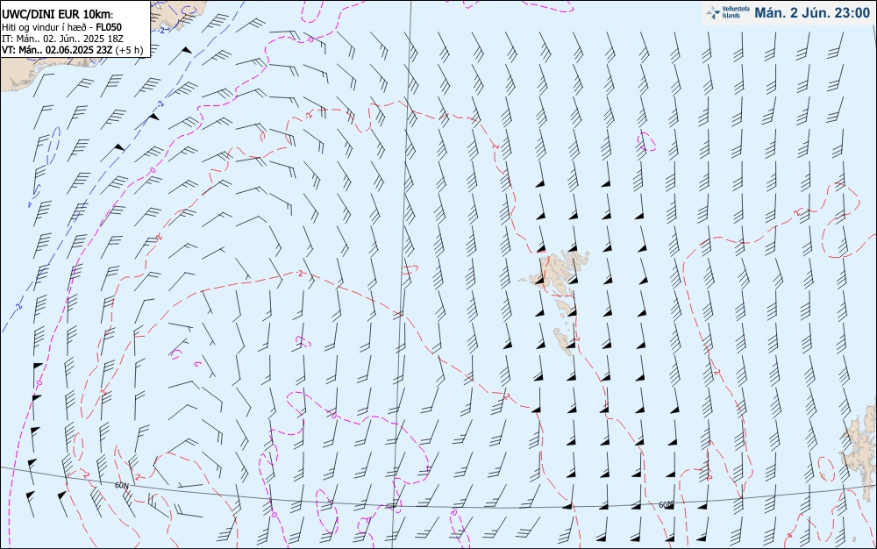Click the 60N latitude label east of the meridian line
The height and width of the screenshot is (549, 877).
(x=665, y=505)
